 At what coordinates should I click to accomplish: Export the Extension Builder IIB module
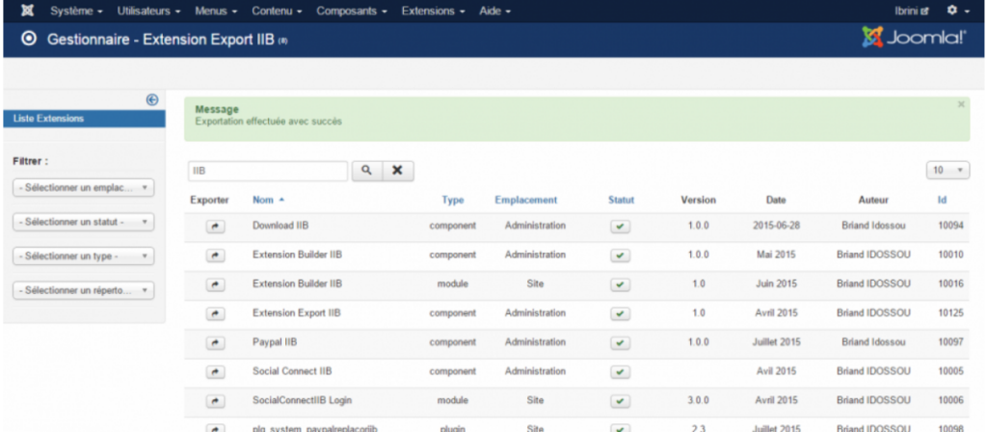(x=215, y=284)
